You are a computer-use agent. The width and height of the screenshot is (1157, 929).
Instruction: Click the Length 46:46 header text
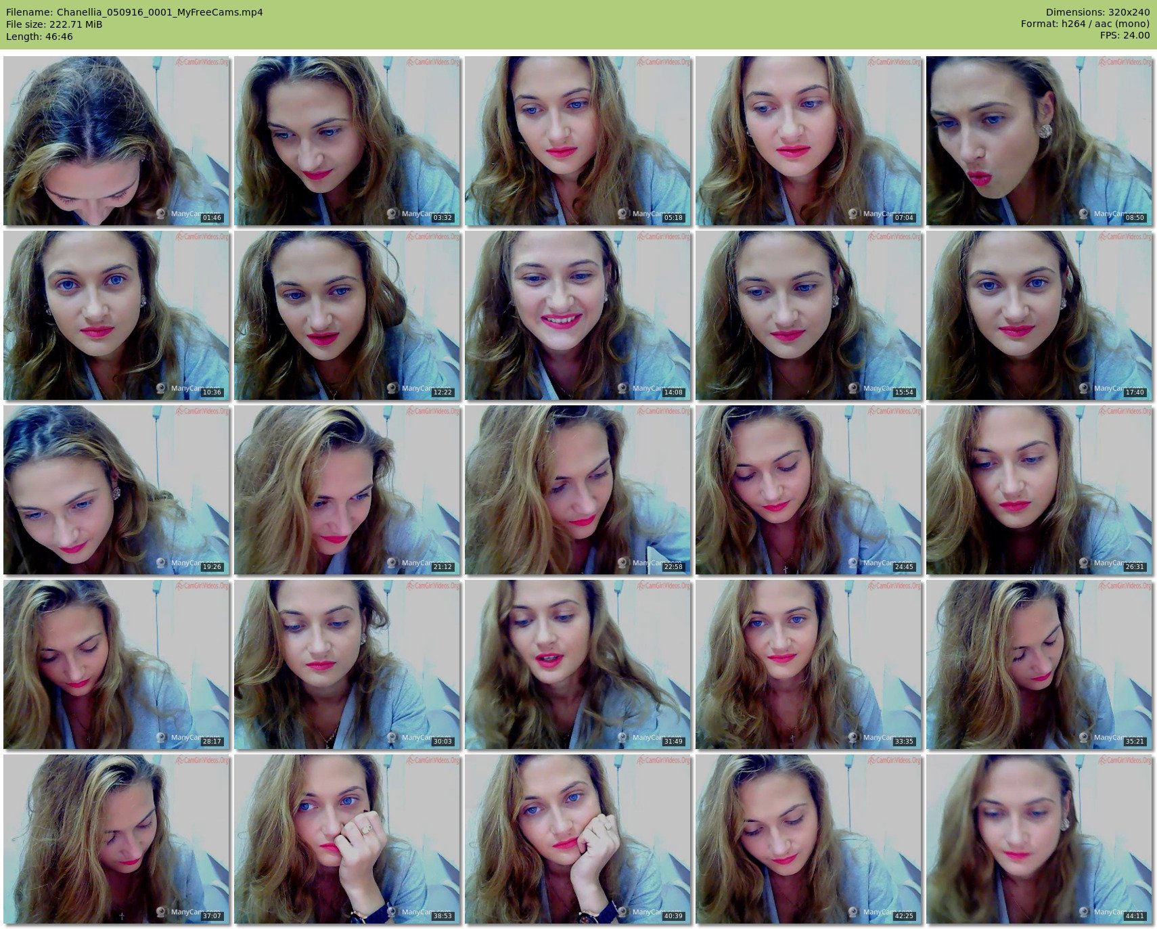point(39,37)
